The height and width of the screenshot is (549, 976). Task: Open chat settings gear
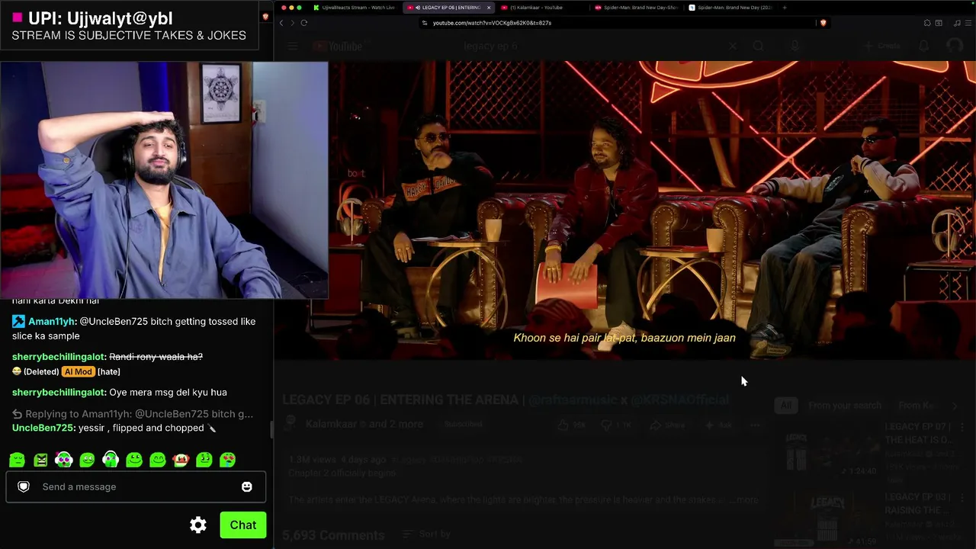(x=198, y=525)
